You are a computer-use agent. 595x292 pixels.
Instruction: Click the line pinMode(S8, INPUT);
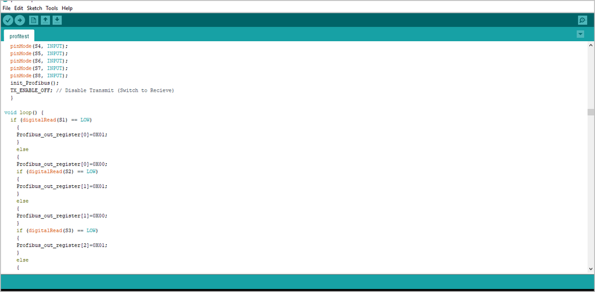39,75
